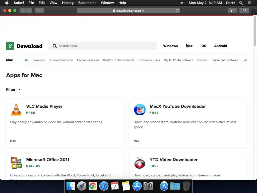257x193 pixels.
Task: Select the Digital Photo Software category
Action: click(179, 60)
